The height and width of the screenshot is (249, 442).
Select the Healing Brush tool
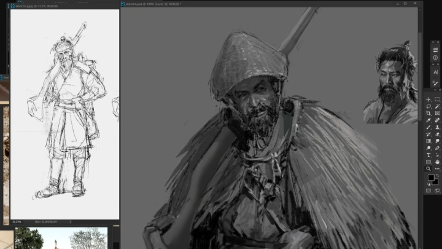pos(437,121)
